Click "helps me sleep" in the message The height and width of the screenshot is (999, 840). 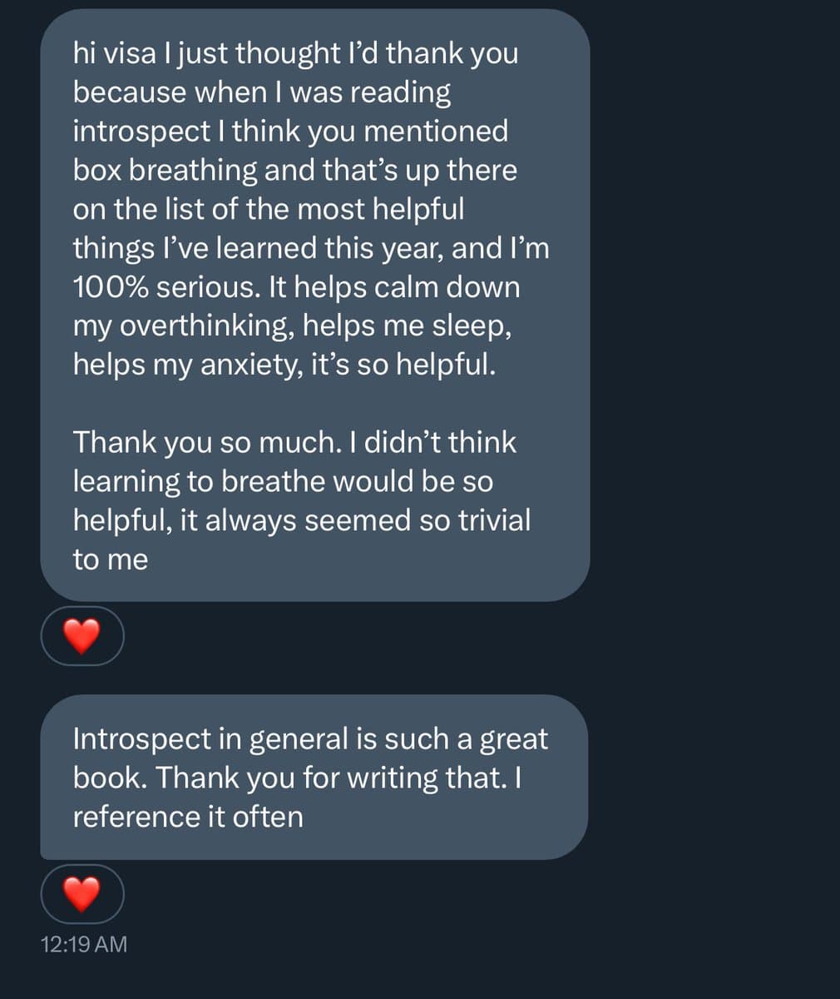click(406, 326)
